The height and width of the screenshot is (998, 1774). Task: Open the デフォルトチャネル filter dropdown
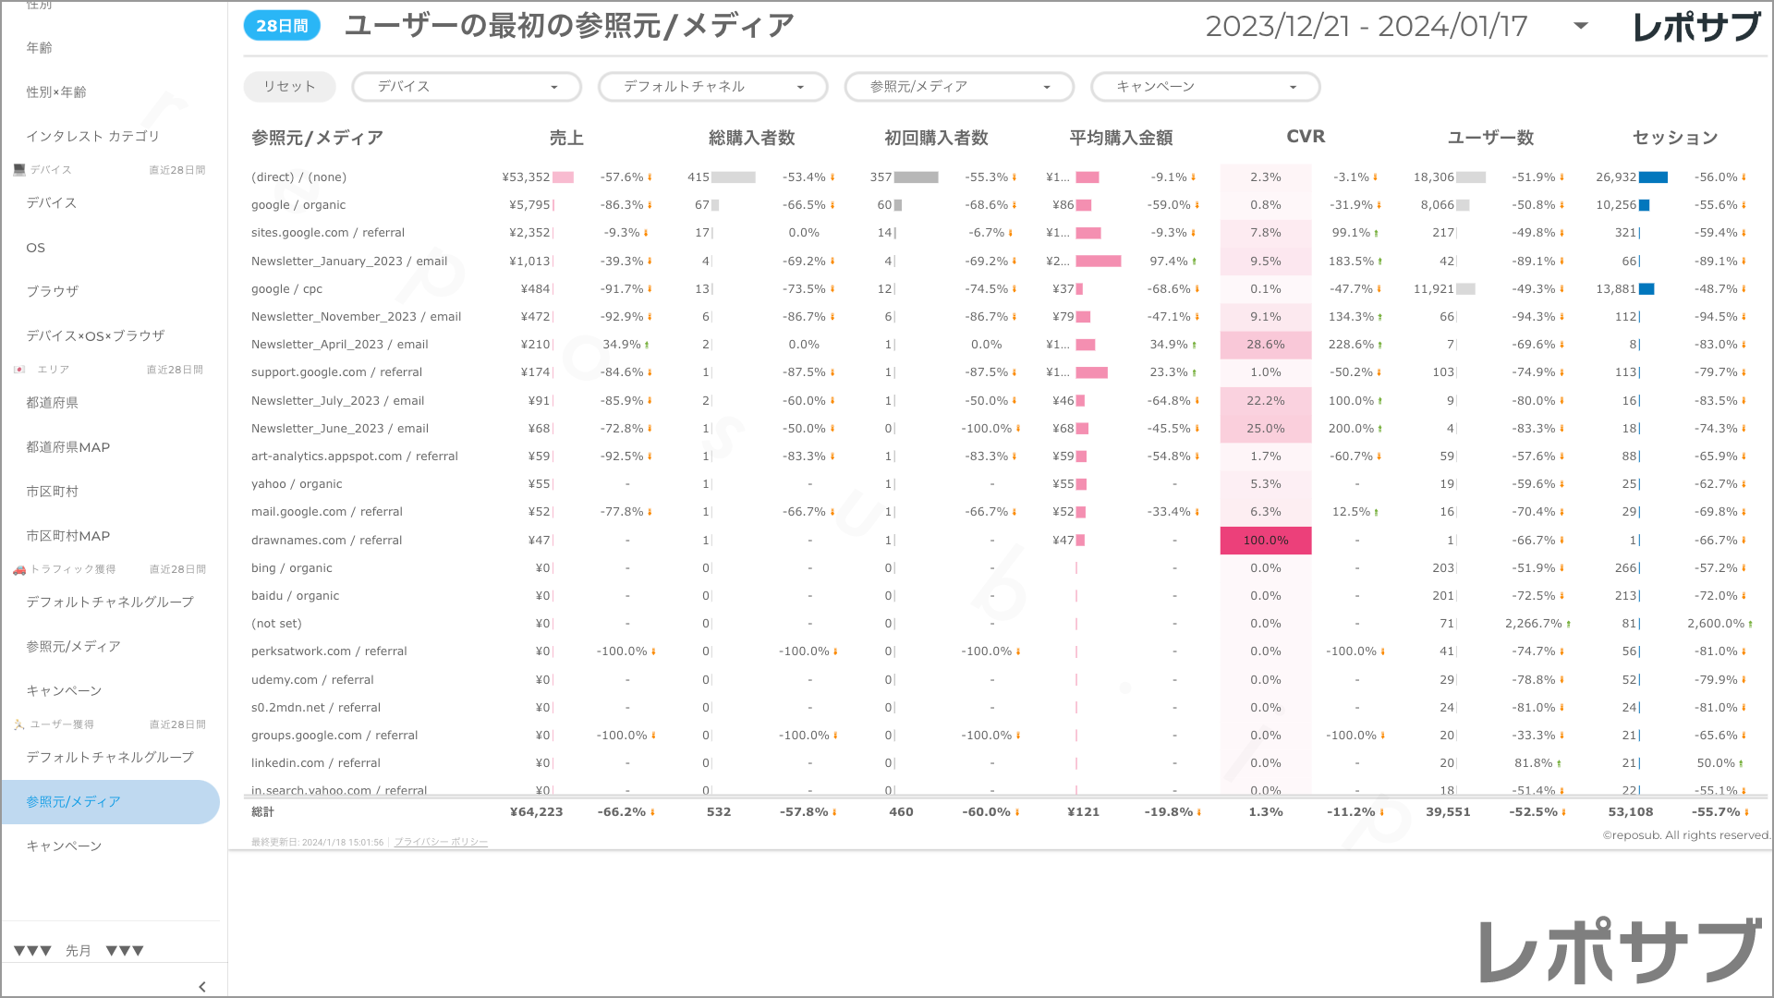click(712, 87)
